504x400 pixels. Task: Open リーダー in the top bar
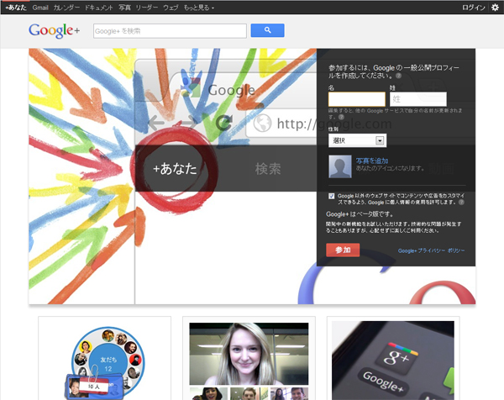coord(146,8)
